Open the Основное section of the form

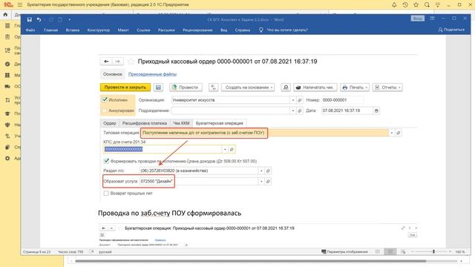[112, 74]
